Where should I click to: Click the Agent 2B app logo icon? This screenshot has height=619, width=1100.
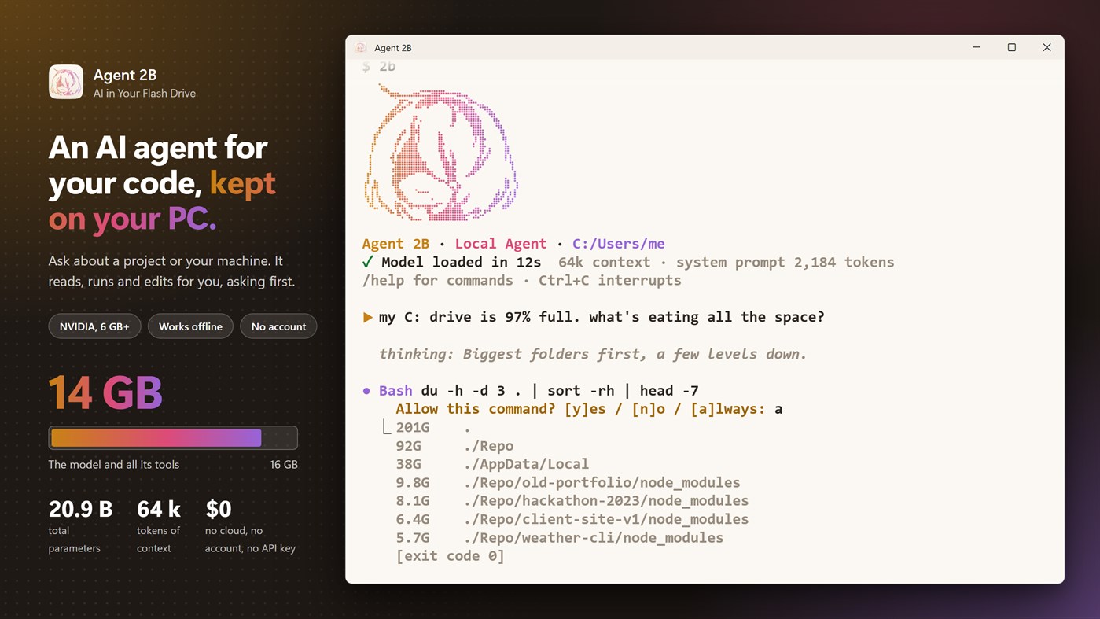point(66,82)
